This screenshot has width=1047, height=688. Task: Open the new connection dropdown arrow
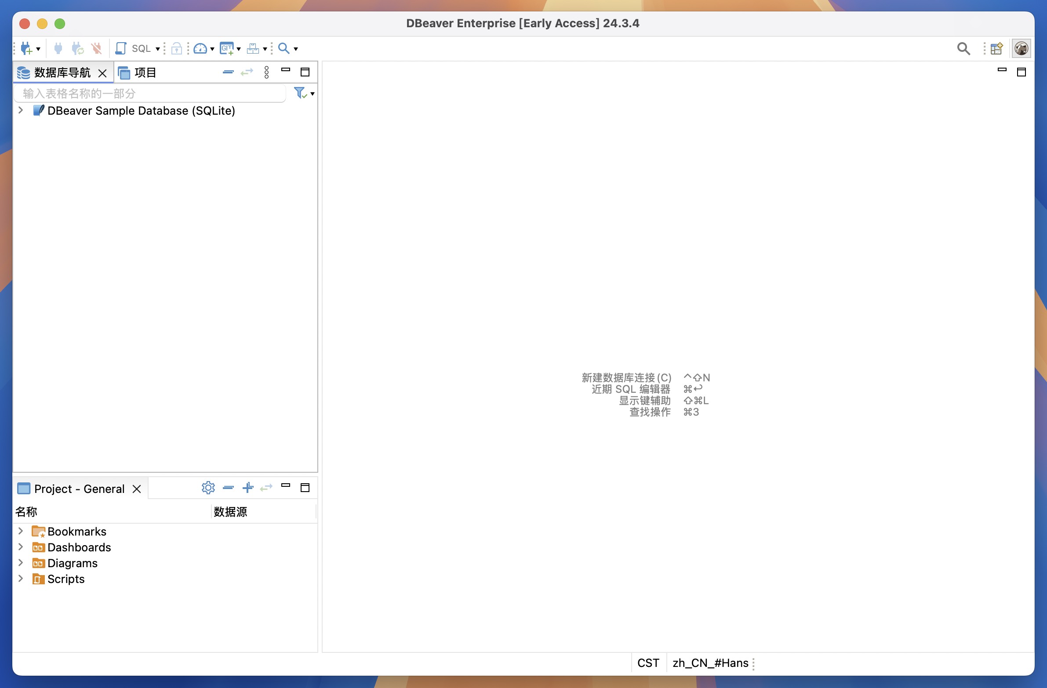pos(38,49)
